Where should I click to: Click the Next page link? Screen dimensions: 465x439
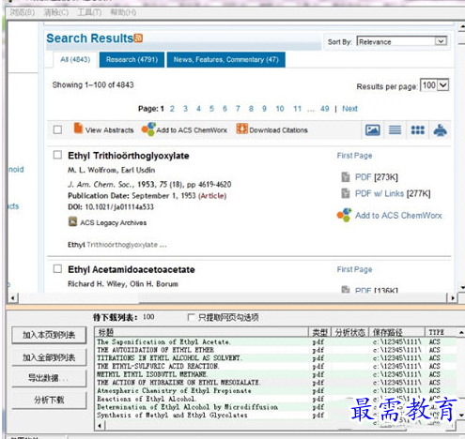[x=349, y=109]
